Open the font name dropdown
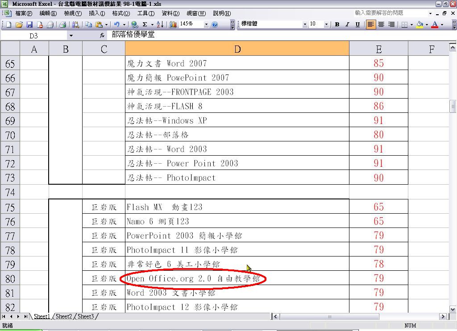 (x=305, y=25)
